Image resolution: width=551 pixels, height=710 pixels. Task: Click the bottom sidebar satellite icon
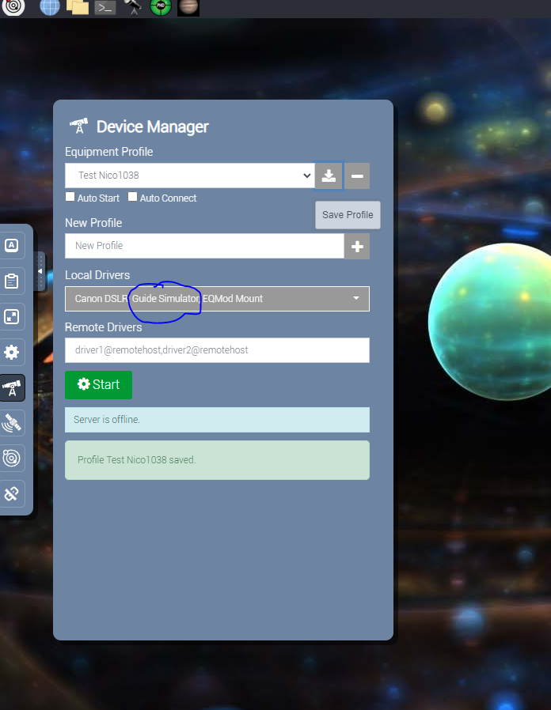click(11, 493)
